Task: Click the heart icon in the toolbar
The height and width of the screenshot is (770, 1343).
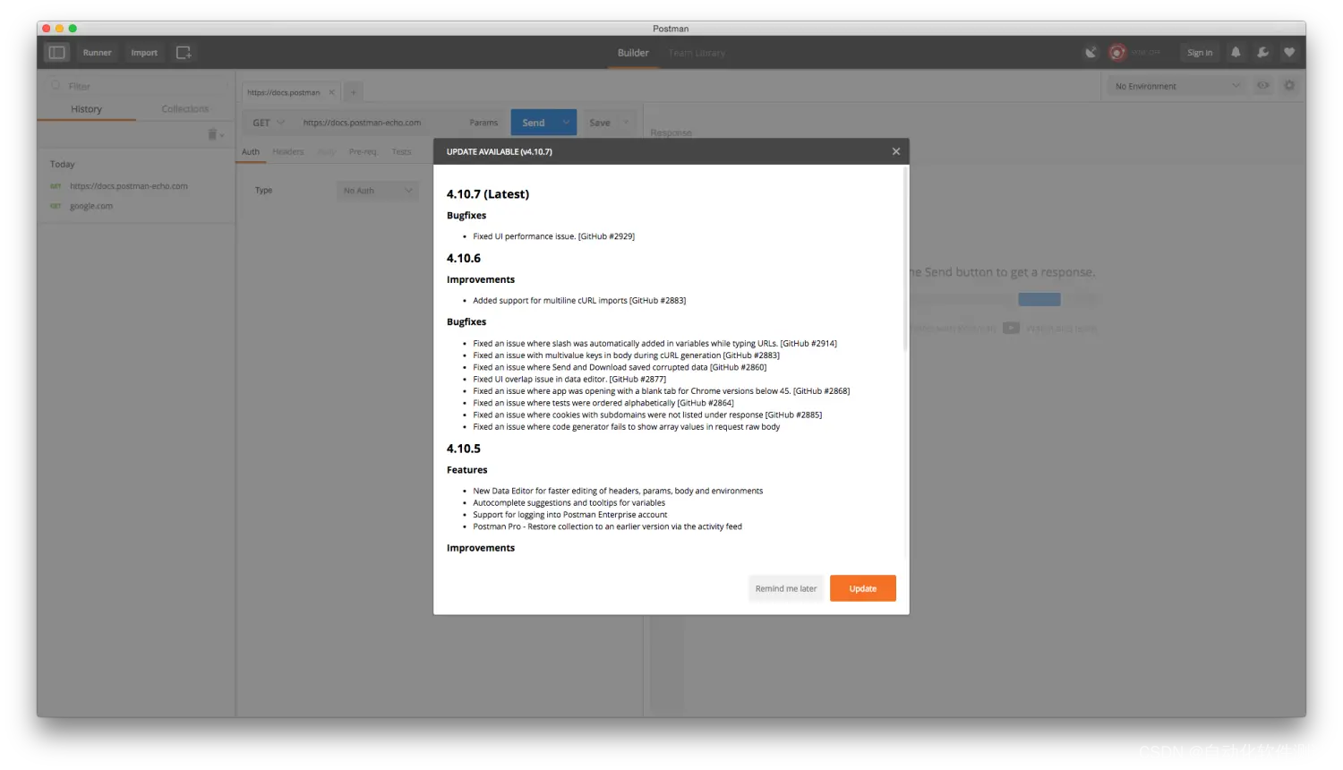Action: [x=1289, y=53]
